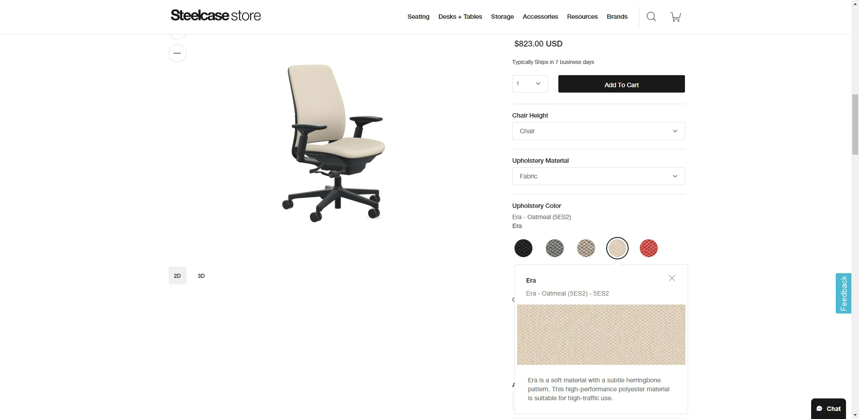The width and height of the screenshot is (859, 419).
Task: Open the search magnifier icon
Action: click(x=651, y=17)
